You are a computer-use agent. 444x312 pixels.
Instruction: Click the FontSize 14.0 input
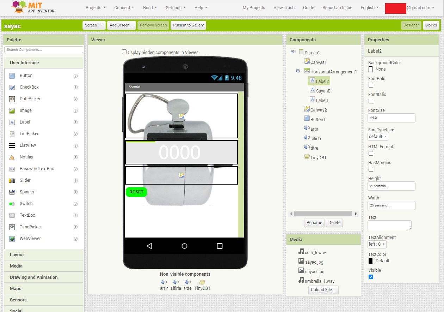[391, 118]
